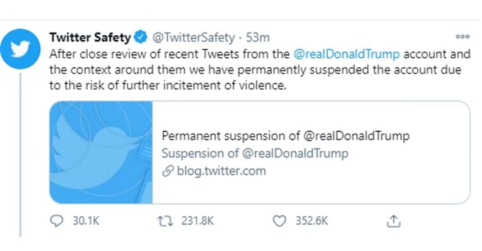
Task: Click the share upload icon
Action: (x=394, y=221)
